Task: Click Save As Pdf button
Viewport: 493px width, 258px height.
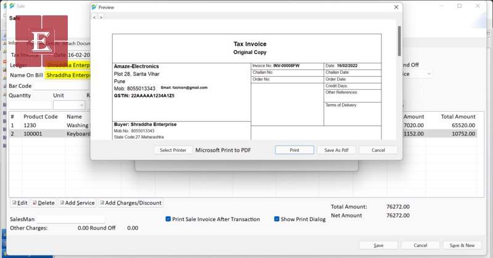Action: pyautogui.click(x=336, y=150)
